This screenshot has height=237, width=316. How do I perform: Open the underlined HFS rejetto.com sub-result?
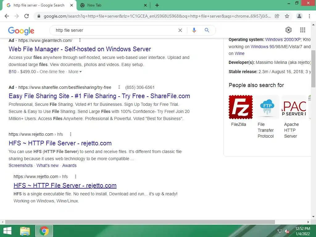(x=65, y=185)
